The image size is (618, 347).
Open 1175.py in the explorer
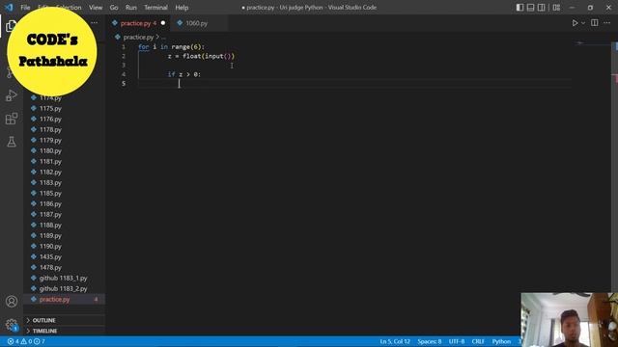(50, 108)
